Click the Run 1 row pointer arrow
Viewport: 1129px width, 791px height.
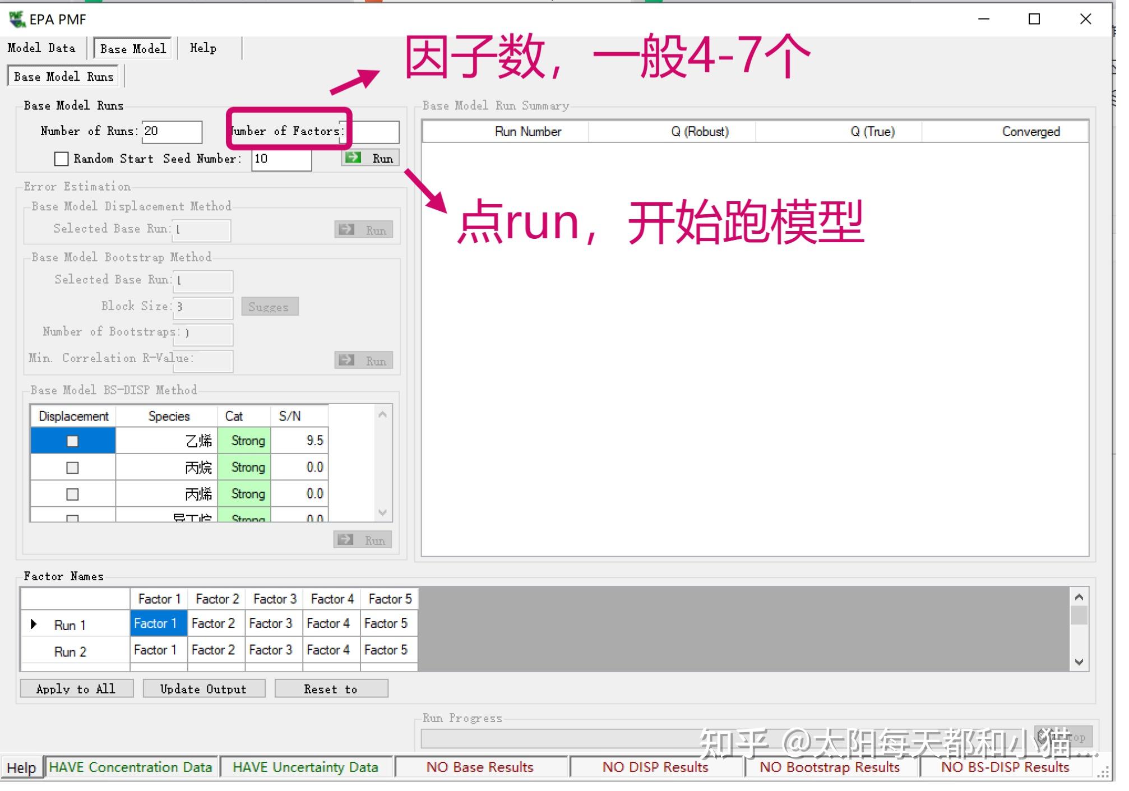[x=33, y=625]
